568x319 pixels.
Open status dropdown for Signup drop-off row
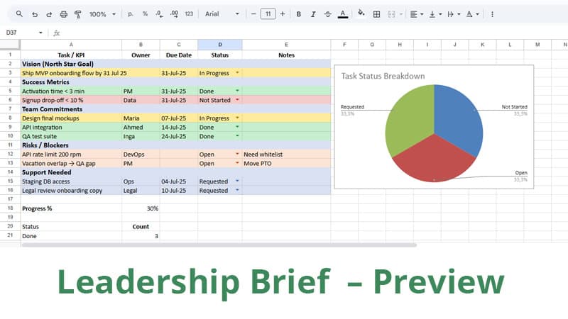pos(237,100)
